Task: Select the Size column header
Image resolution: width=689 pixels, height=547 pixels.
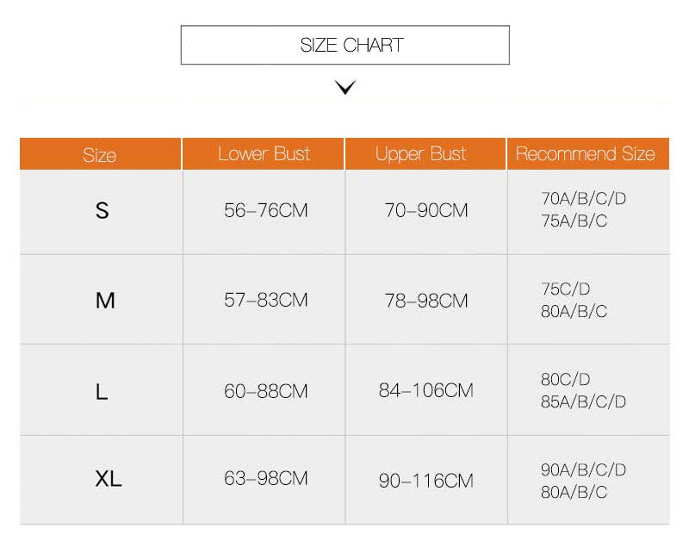Action: (x=100, y=155)
